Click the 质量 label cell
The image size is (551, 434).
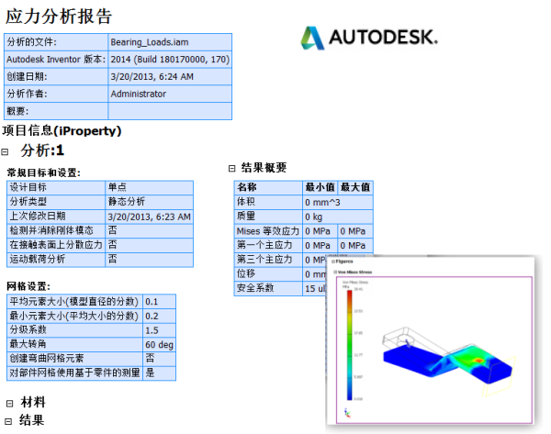(x=268, y=217)
